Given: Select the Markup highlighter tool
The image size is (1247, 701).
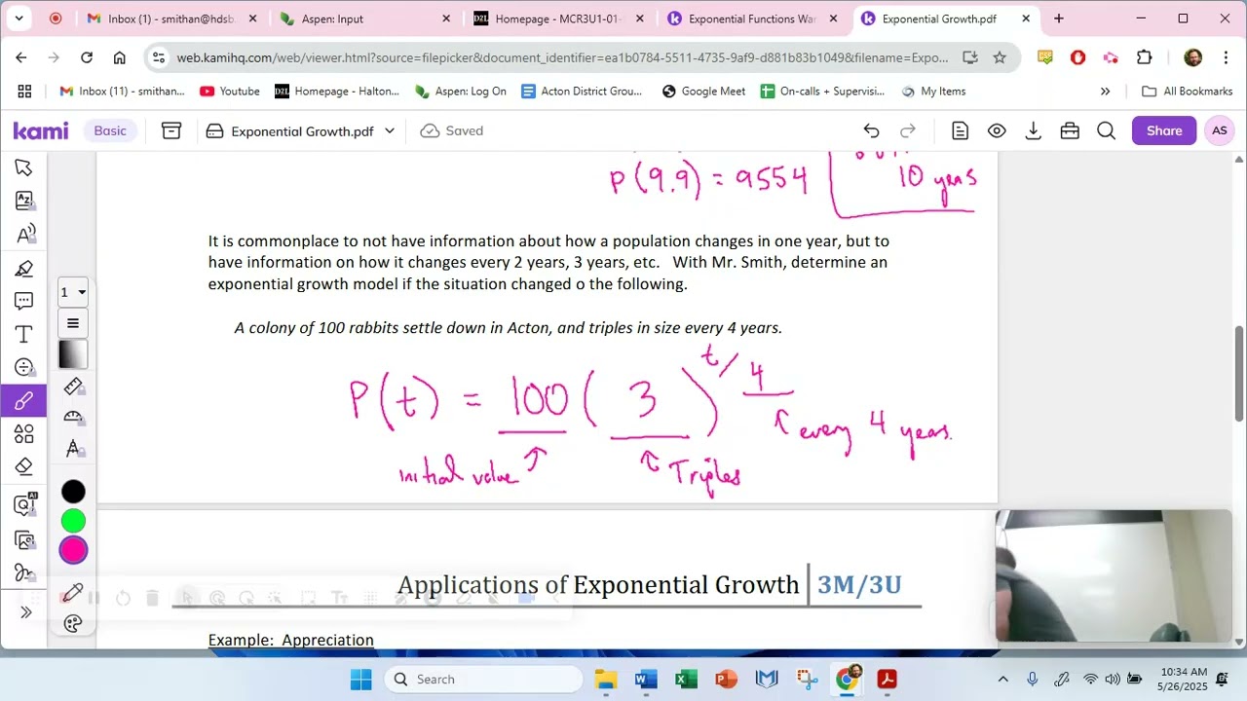Looking at the screenshot, I should 24,268.
